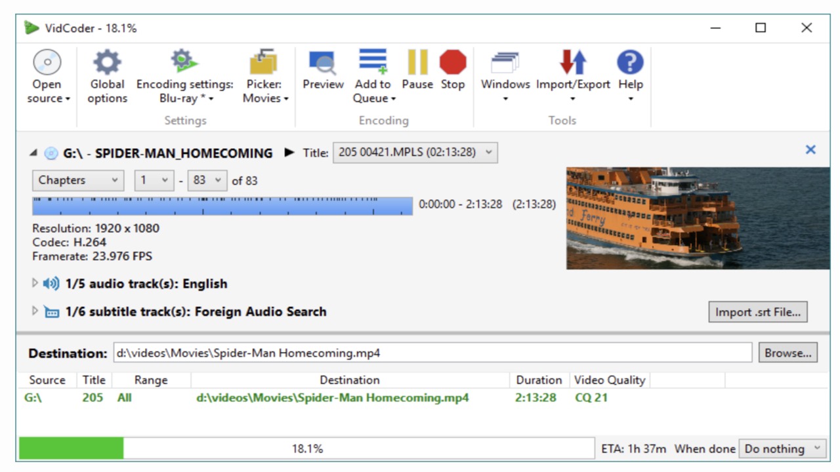The image size is (840, 472).
Task: Open the Picker Movies menu
Action: coord(264,77)
